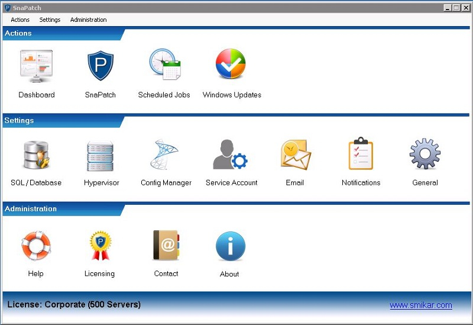Click the Help lifebuoy icon
473x325 pixels.
(x=36, y=246)
